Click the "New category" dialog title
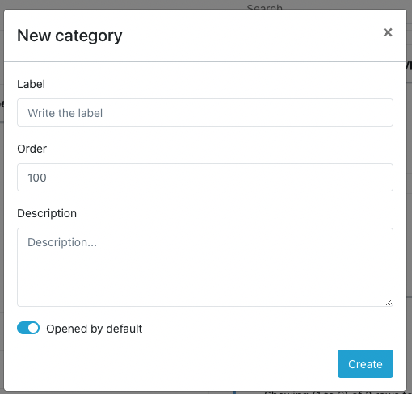Viewport: 412px width, 394px height. 69,36
